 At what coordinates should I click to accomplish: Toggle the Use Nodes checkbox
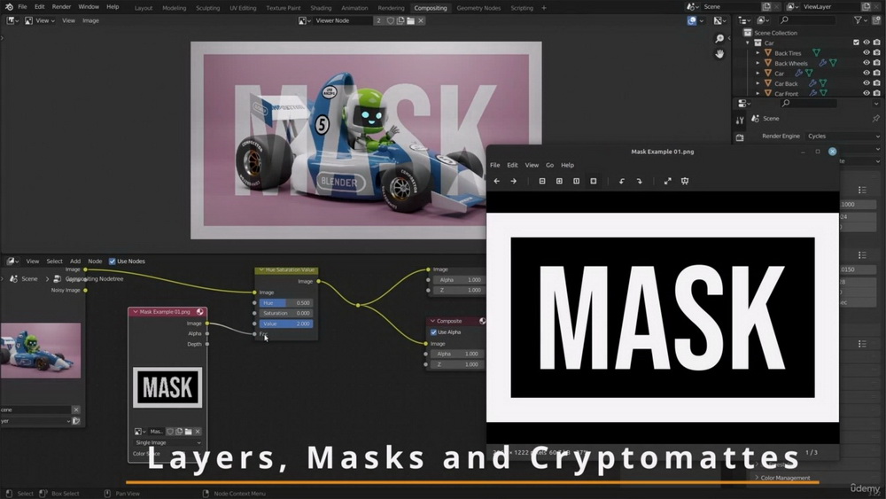pyautogui.click(x=112, y=261)
